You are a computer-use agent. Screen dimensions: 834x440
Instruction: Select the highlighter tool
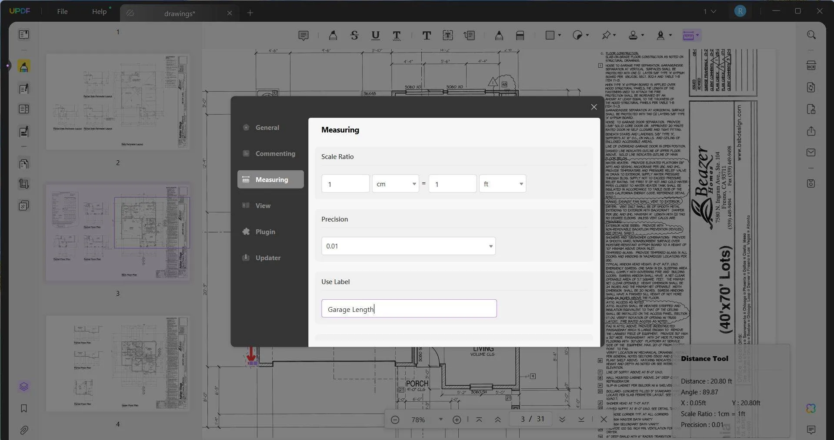pos(333,36)
